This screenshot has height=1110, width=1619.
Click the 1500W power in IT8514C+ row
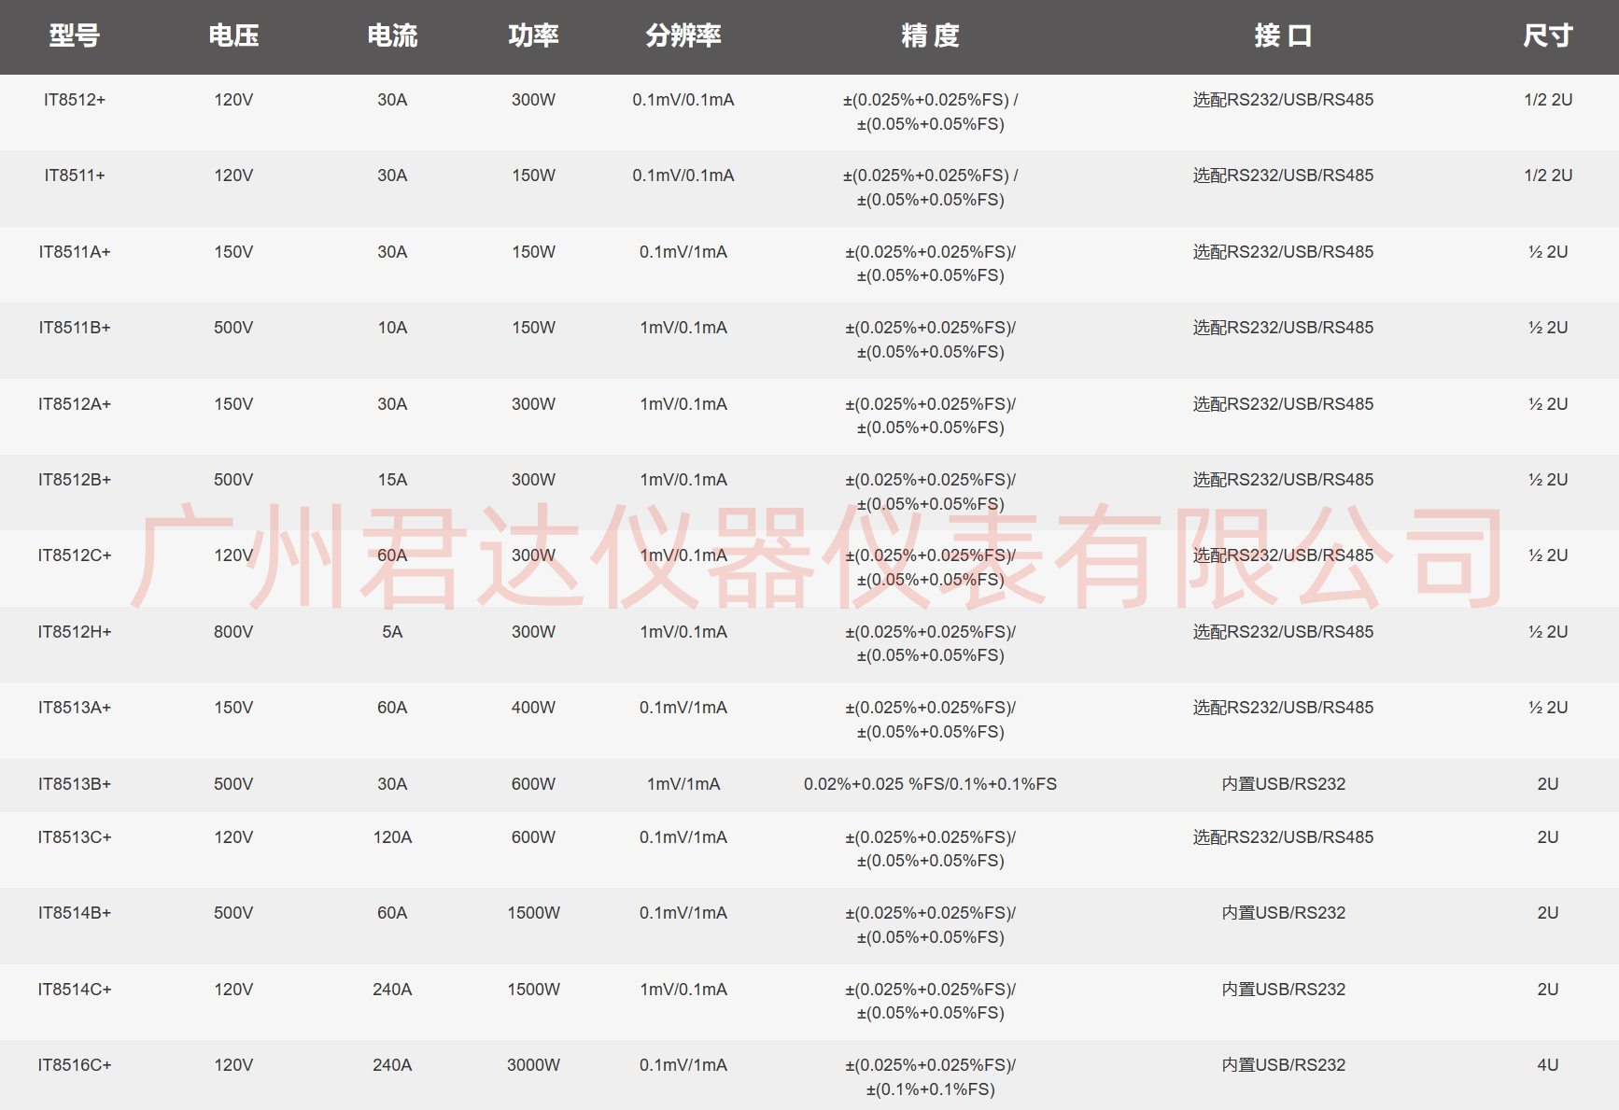coord(533,990)
